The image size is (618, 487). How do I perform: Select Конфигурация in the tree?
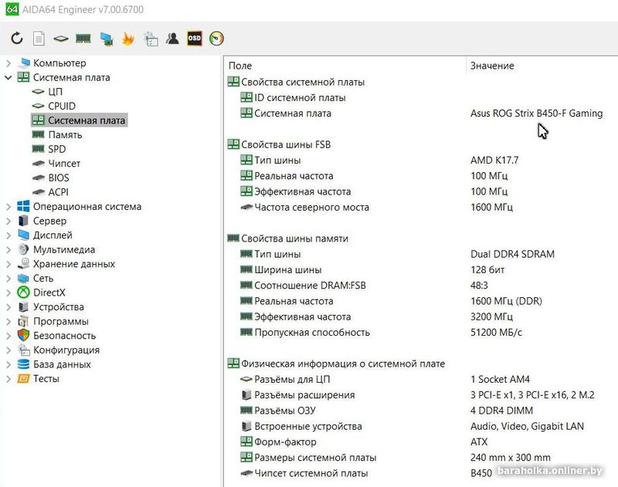[x=66, y=350]
